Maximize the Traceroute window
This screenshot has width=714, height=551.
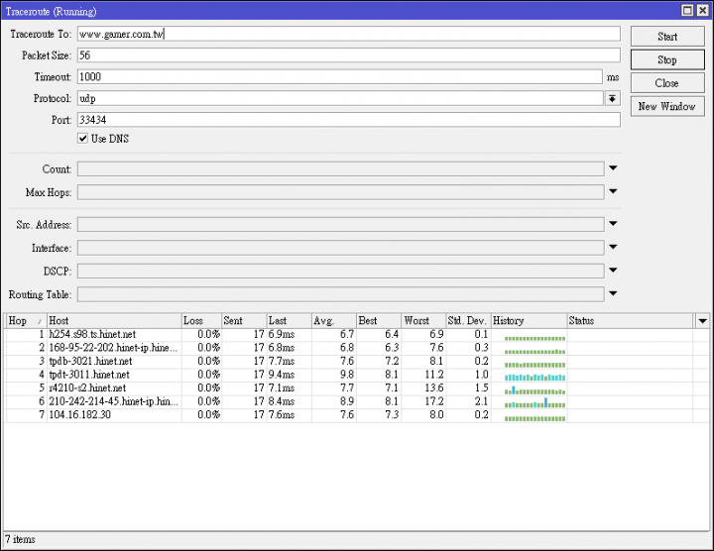coord(687,10)
